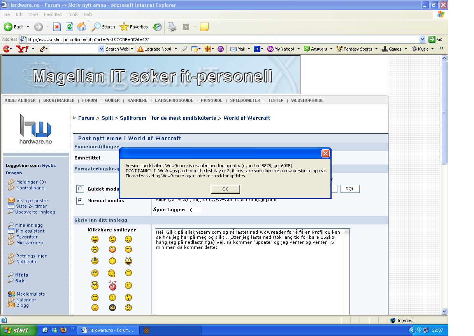The height and width of the screenshot is (336, 474).
Task: Insert the sunglasses smiley
Action: click(128, 249)
